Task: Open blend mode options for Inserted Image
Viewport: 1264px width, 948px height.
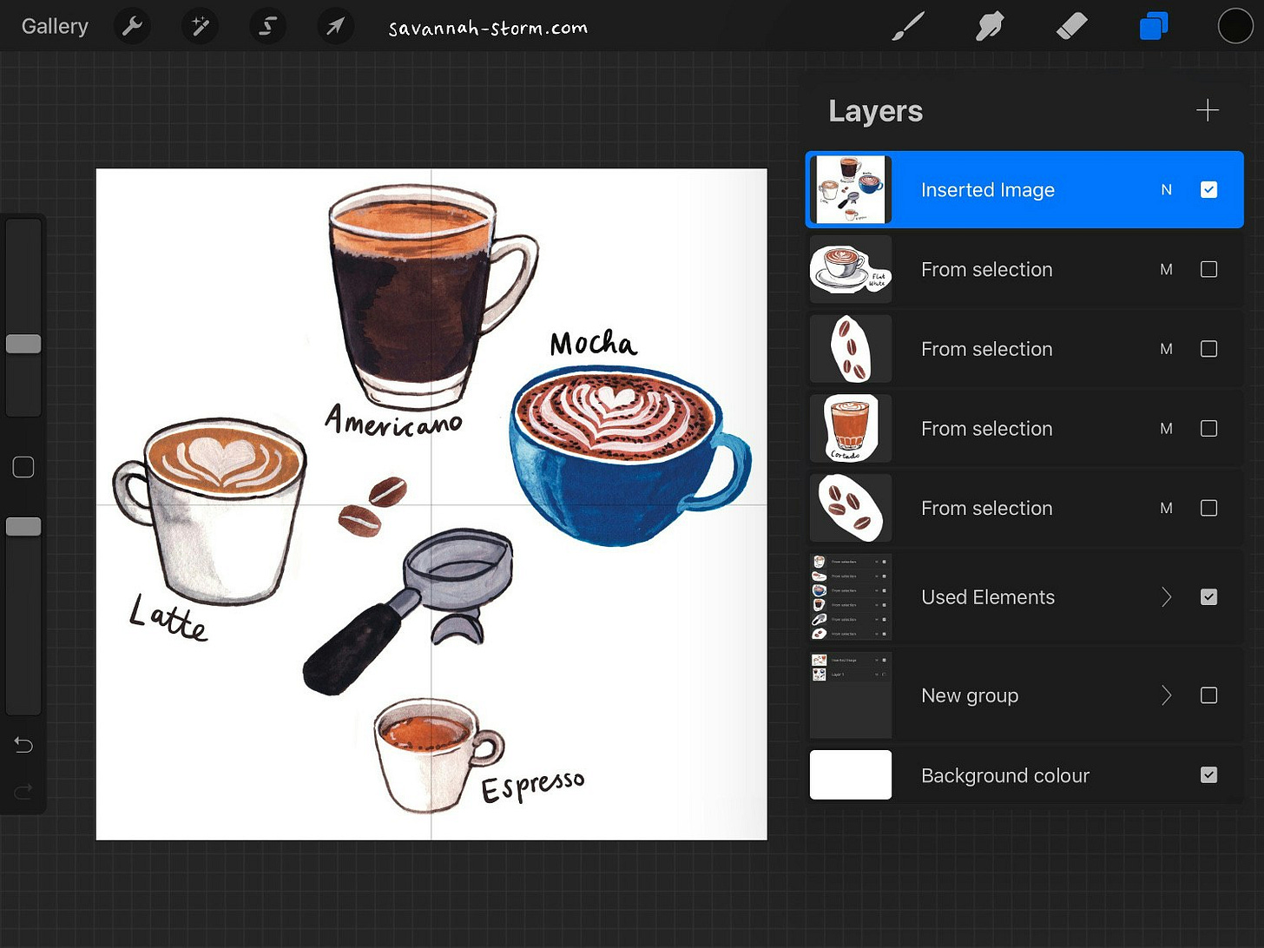Action: click(1167, 189)
